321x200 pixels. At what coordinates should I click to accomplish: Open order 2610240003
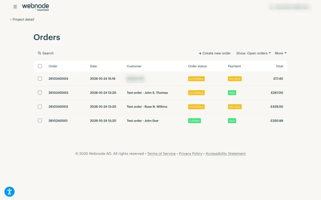tap(58, 92)
